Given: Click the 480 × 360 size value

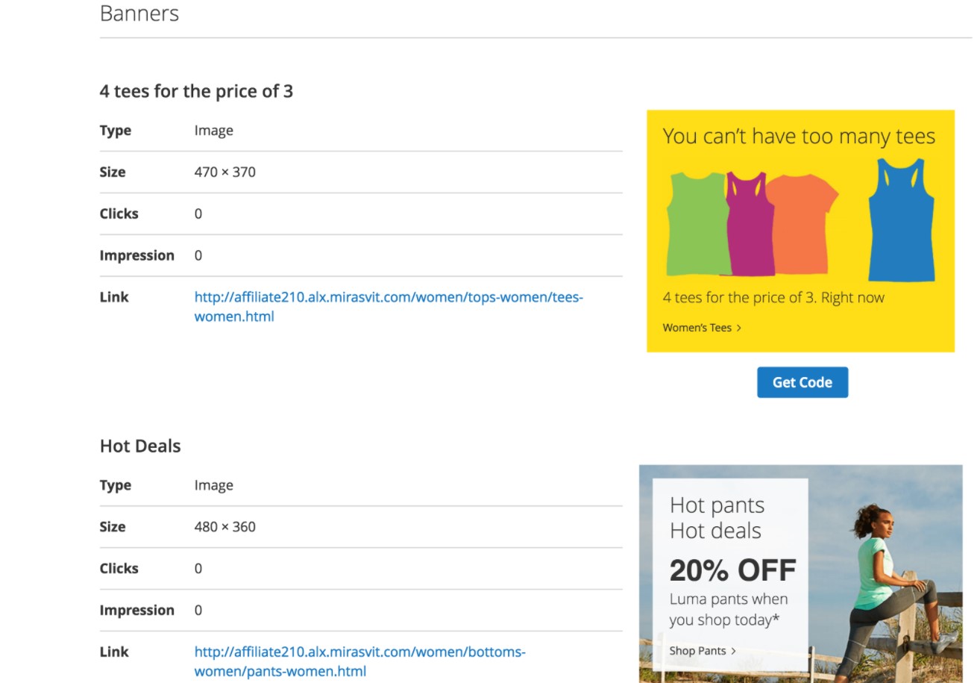Looking at the screenshot, I should tap(224, 526).
